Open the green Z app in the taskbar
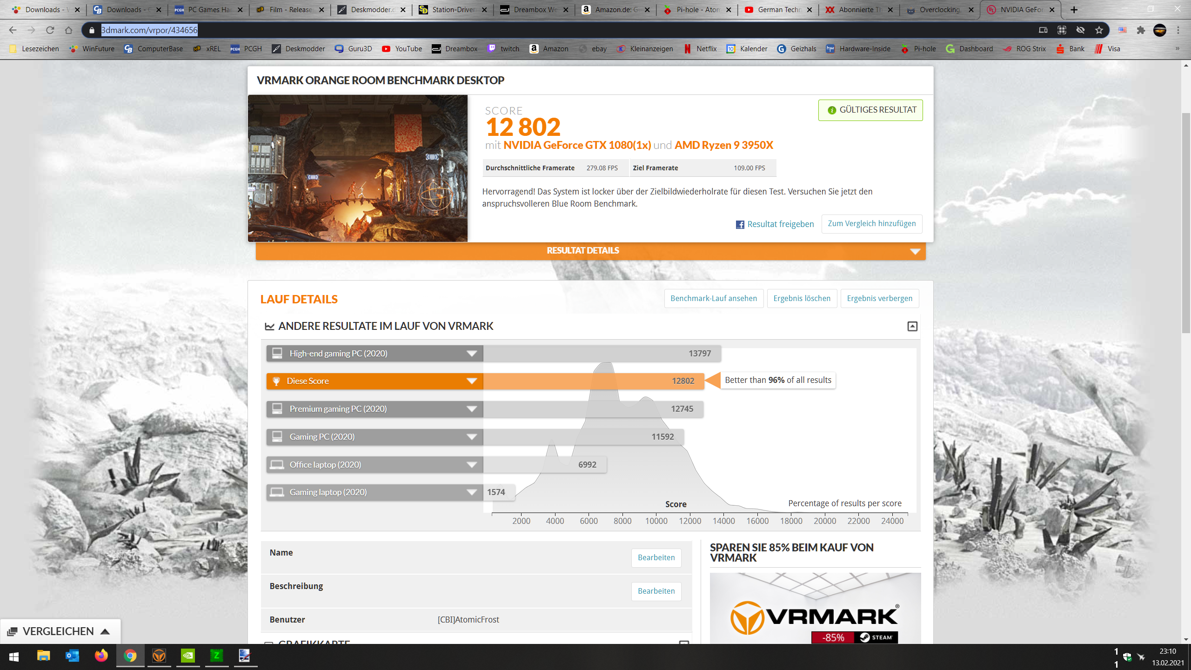 tap(217, 656)
